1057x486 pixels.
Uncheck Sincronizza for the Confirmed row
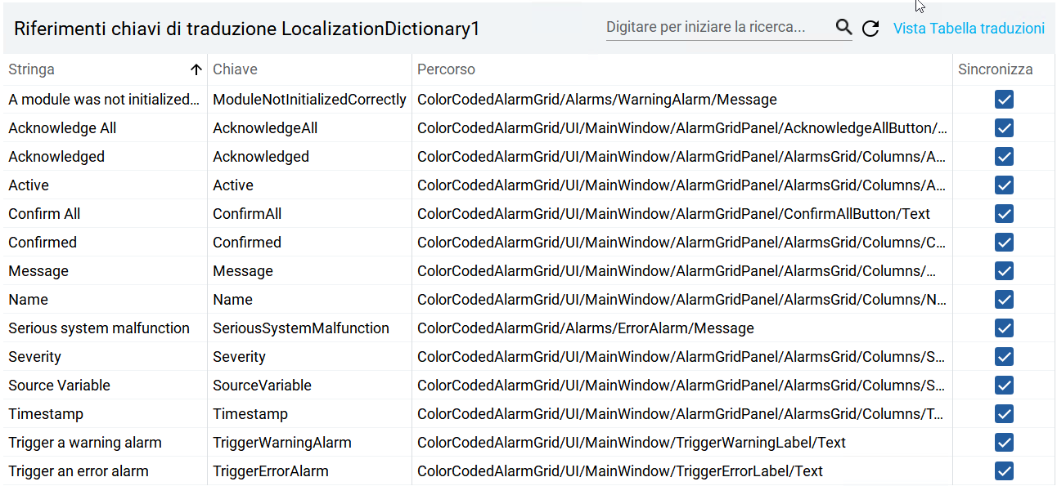tap(1003, 242)
